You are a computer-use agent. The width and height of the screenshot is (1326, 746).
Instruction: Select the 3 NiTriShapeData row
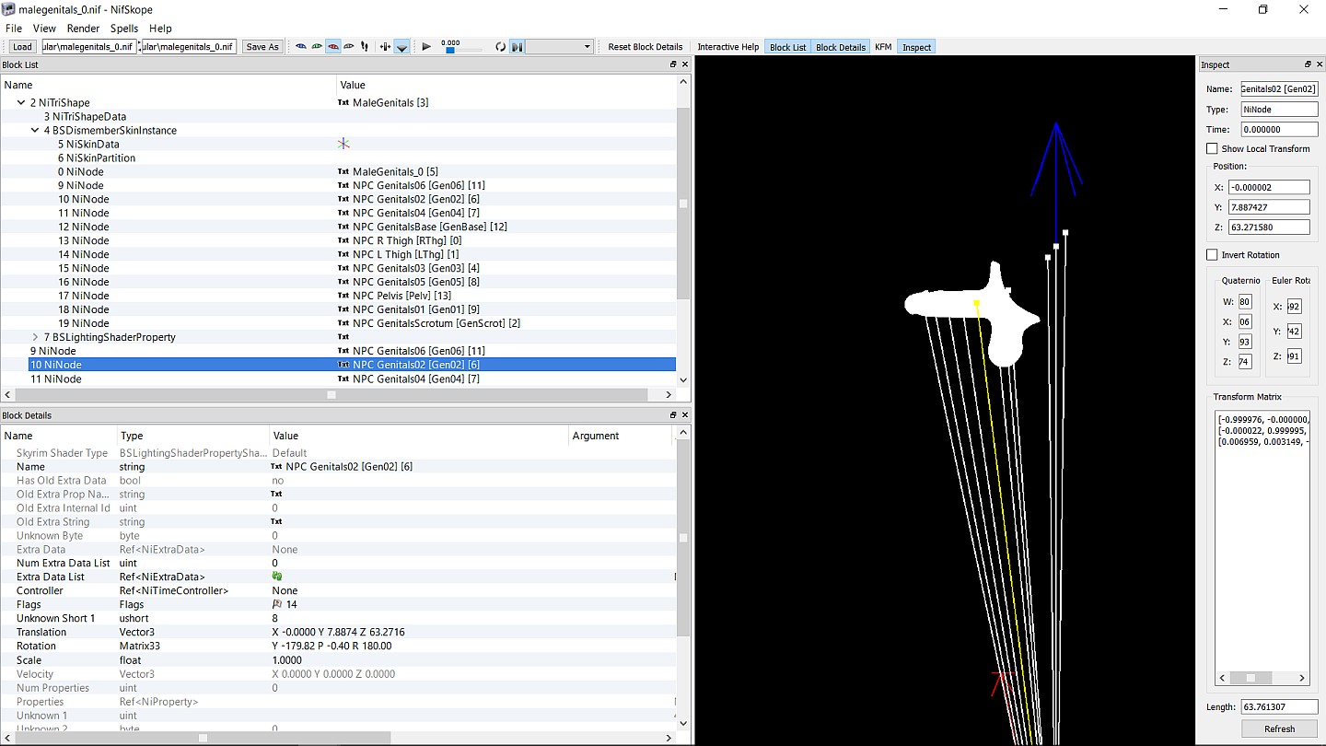pos(338,117)
